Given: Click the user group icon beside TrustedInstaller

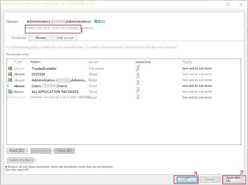Looking at the screenshot, I should point(10,69).
